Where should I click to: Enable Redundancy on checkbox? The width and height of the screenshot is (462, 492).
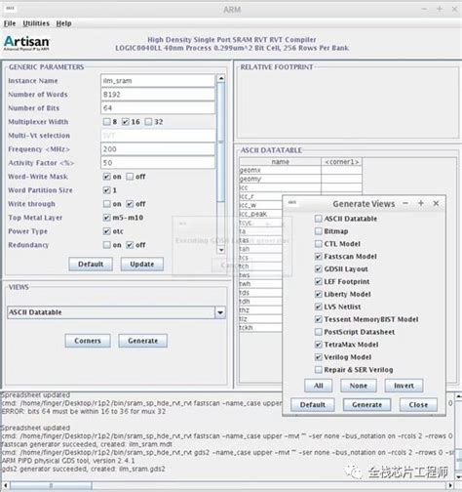click(x=107, y=245)
